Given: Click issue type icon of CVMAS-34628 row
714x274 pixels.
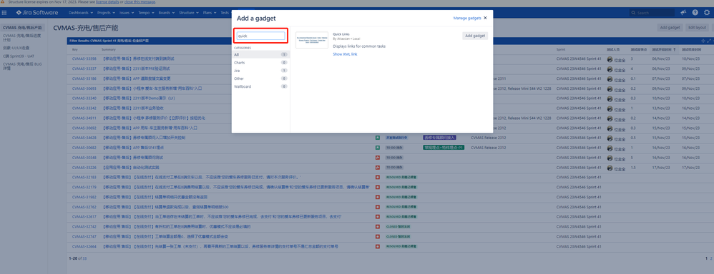Looking at the screenshot, I should [x=378, y=137].
